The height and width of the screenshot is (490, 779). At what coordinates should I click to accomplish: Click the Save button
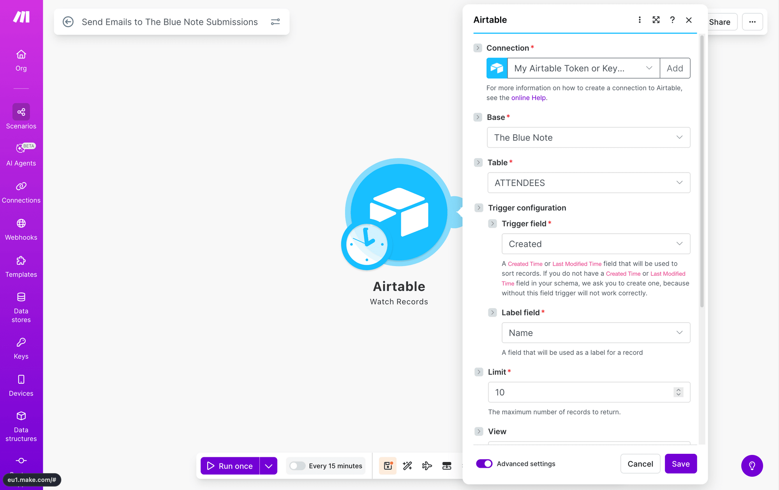(x=680, y=464)
